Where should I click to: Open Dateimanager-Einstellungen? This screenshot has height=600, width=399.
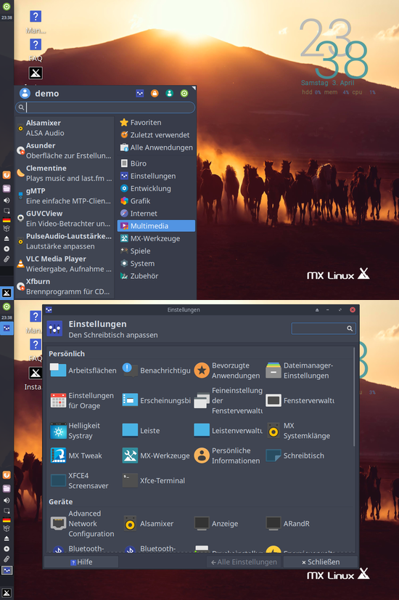(x=300, y=370)
